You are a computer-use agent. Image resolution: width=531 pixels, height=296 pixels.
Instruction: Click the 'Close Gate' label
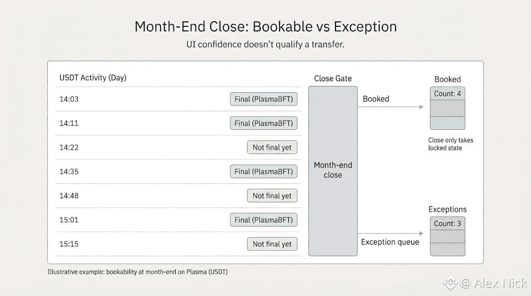pos(333,79)
